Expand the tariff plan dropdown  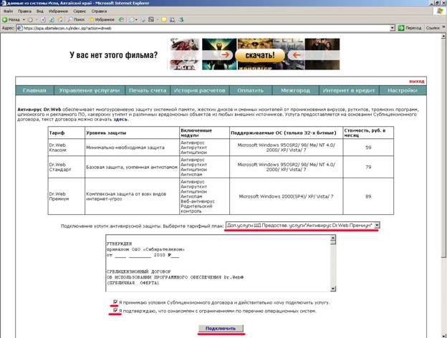pos(377,225)
